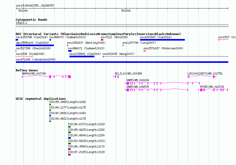Select the 15q21.2 band label

[21, 23]
